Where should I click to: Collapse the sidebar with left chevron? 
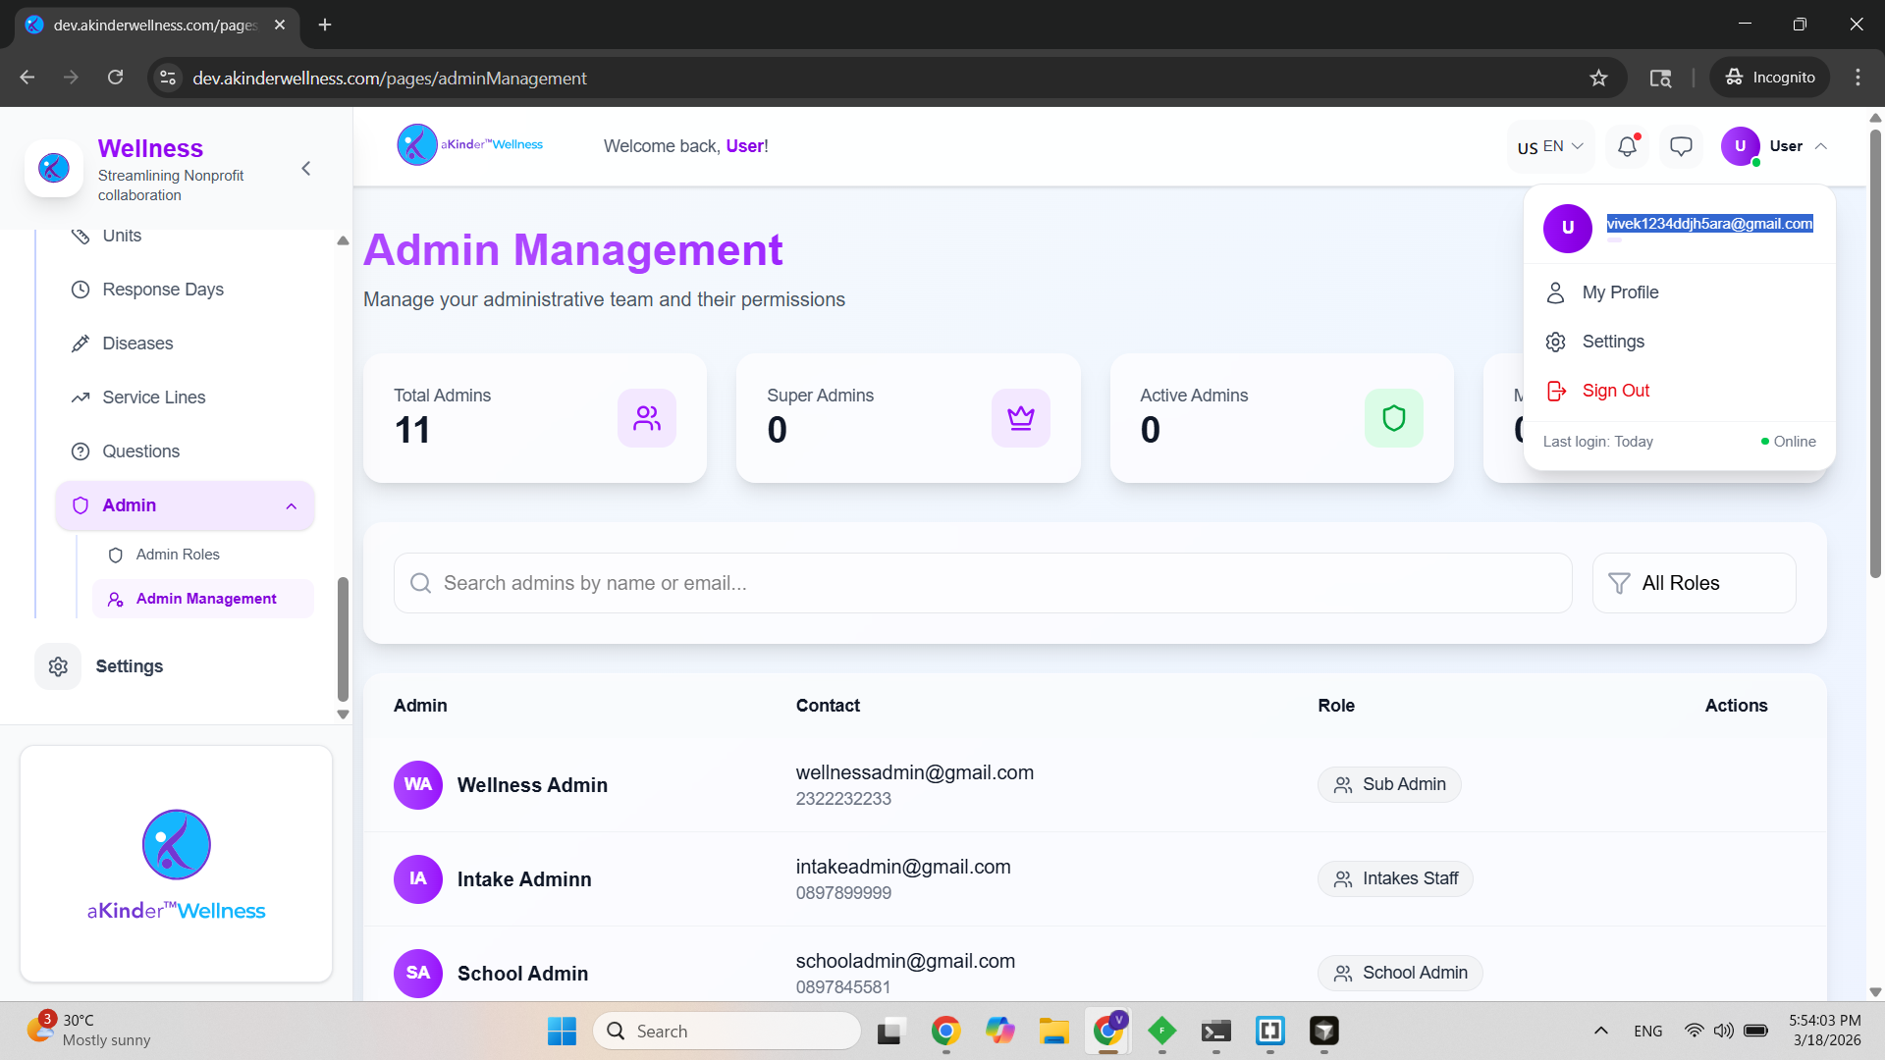coord(306,169)
